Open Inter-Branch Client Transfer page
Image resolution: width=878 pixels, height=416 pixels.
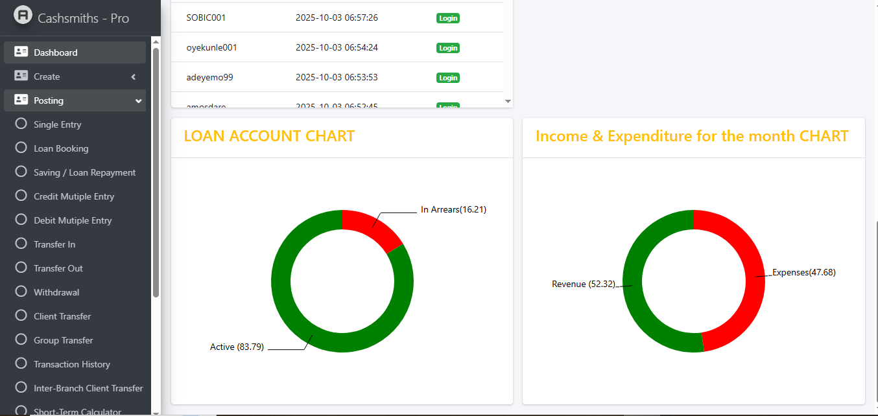click(88, 388)
